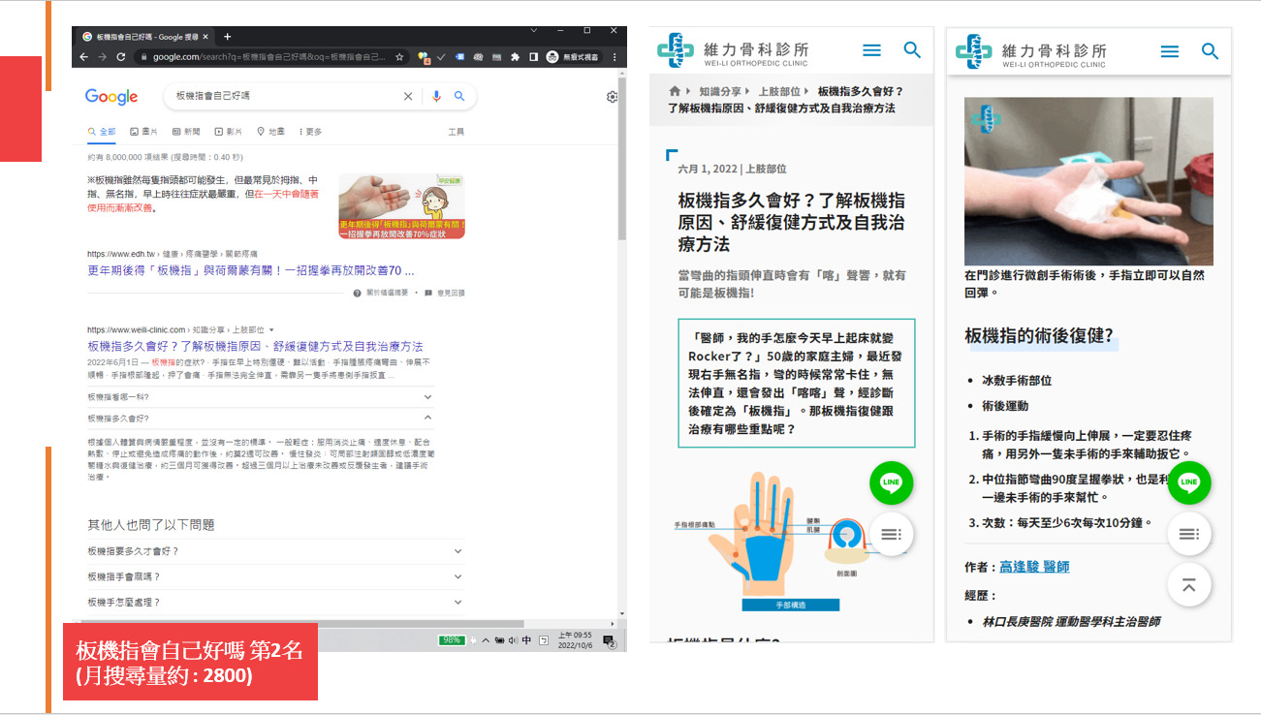Open a new Chrome tab with plus
The width and height of the screenshot is (1261, 715).
(x=228, y=37)
